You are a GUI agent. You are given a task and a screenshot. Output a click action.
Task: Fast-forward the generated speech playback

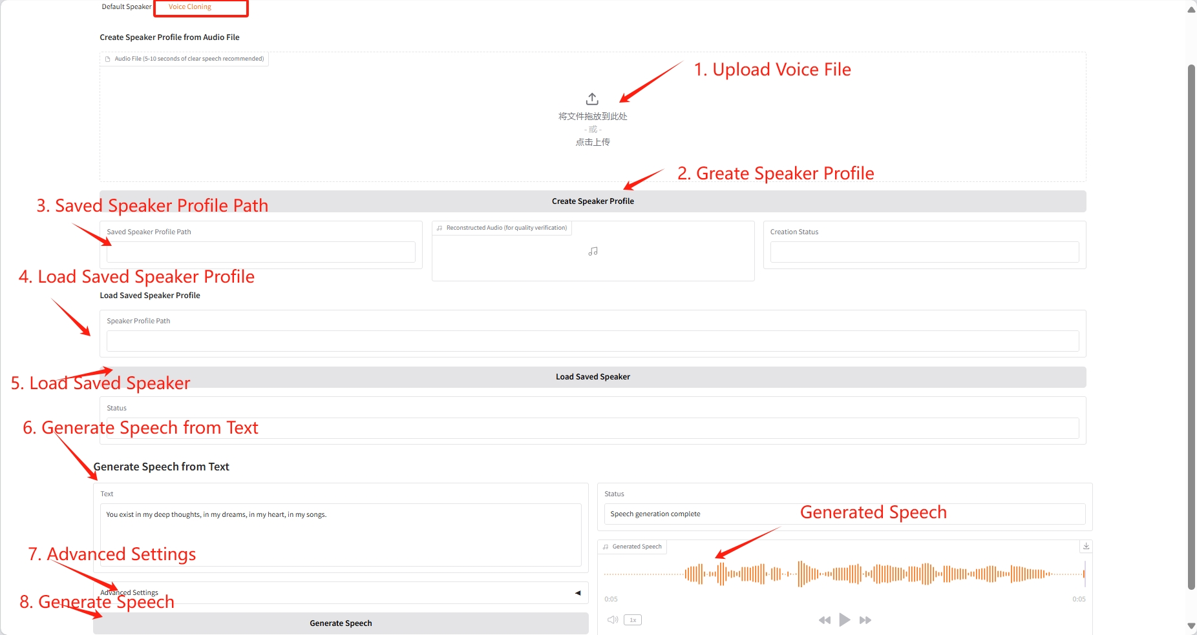(865, 620)
